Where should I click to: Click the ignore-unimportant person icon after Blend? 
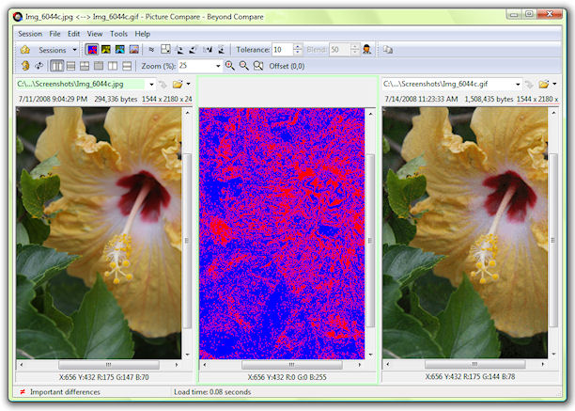point(366,49)
